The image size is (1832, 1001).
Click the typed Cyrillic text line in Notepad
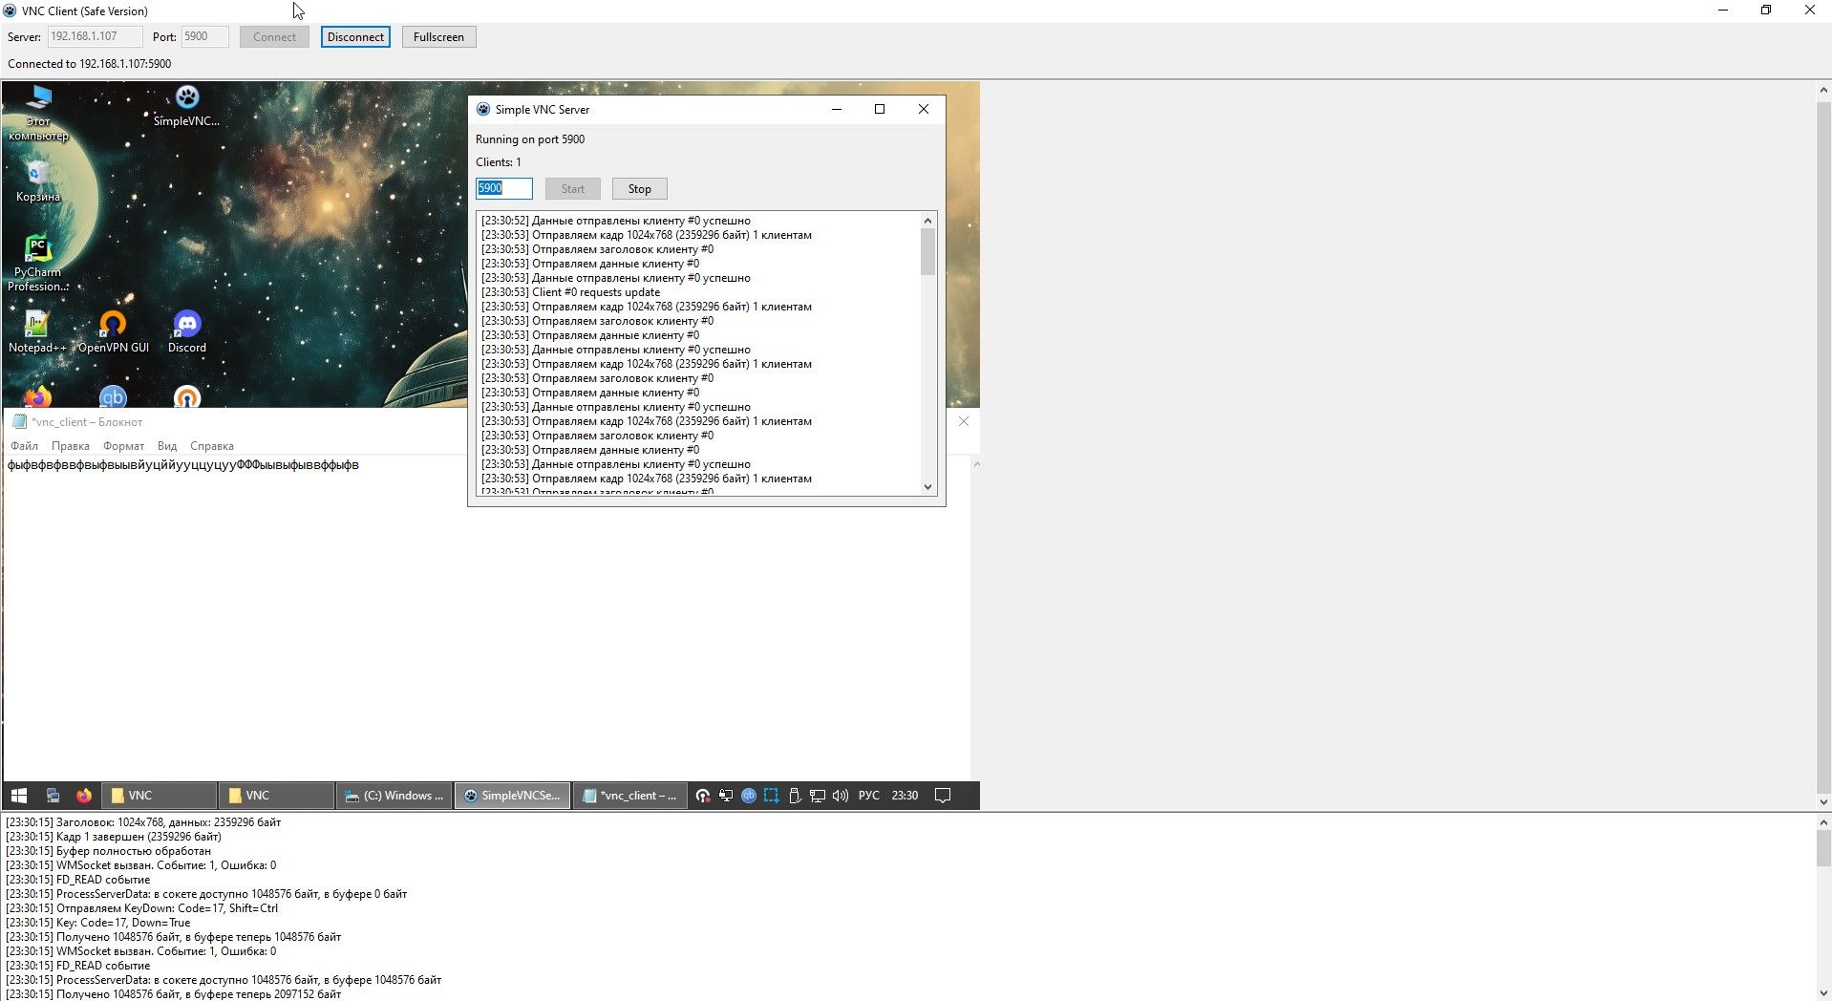[x=183, y=465]
